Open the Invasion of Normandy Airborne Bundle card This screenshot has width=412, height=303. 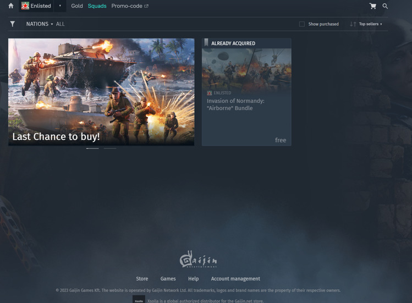tap(246, 93)
